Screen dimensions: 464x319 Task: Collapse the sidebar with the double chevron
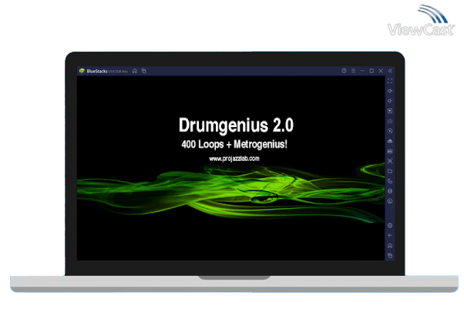[390, 71]
